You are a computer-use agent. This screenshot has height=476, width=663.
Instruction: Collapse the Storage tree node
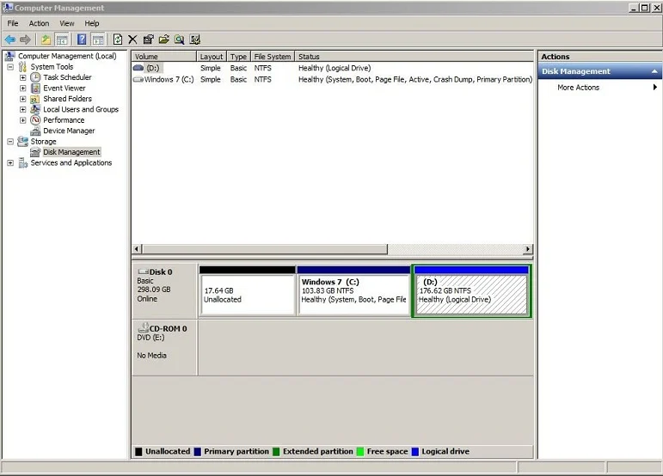[x=10, y=142]
